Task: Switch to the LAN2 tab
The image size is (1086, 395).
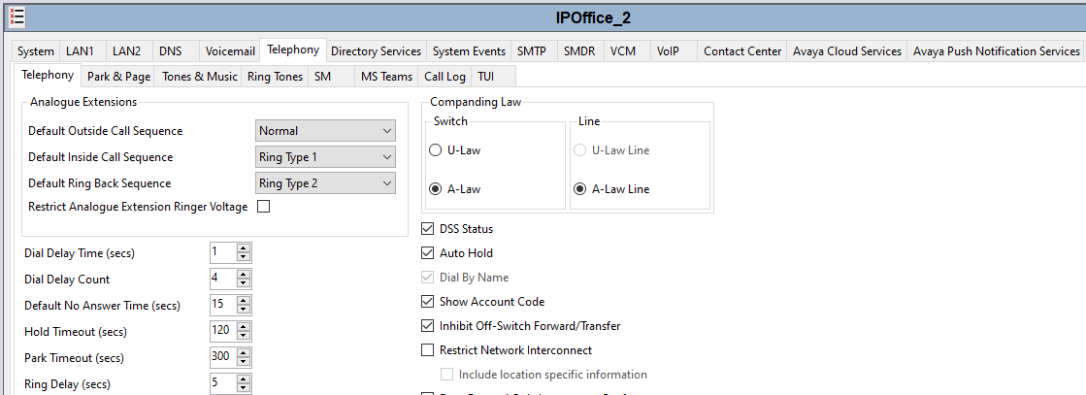Action: [x=127, y=51]
